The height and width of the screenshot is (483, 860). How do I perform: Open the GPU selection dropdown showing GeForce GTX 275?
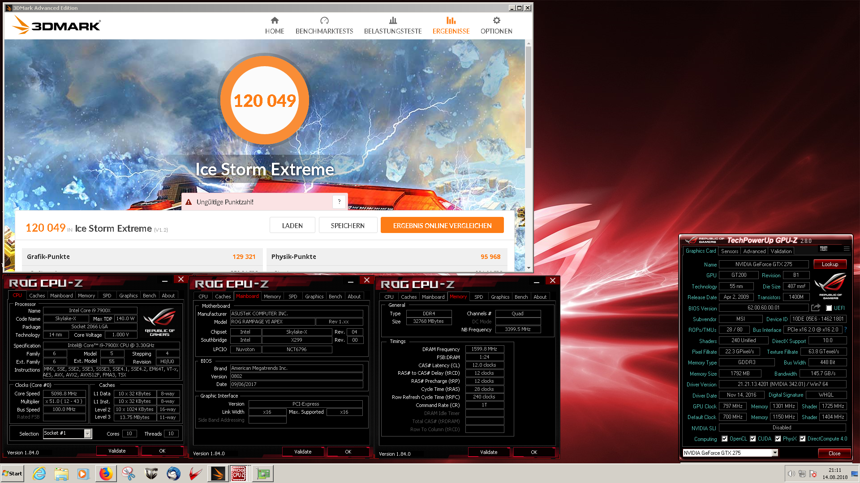coord(731,453)
